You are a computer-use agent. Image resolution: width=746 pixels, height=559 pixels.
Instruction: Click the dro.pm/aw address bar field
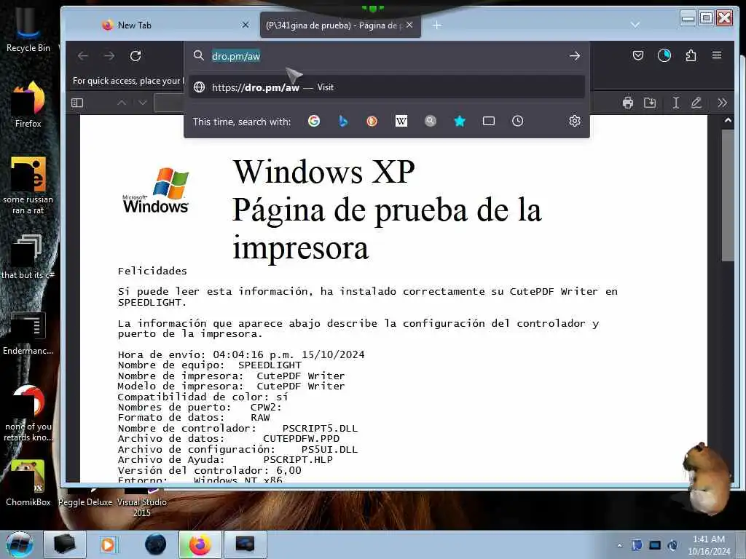(386, 56)
